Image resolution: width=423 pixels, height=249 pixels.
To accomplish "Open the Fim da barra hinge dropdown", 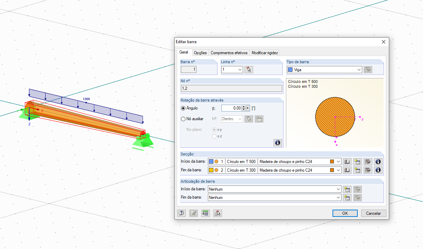I will click(338, 197).
